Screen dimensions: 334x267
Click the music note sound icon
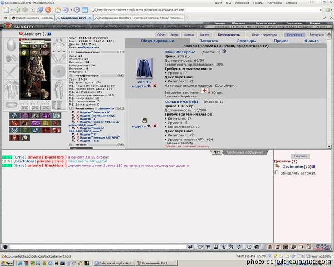239,247
